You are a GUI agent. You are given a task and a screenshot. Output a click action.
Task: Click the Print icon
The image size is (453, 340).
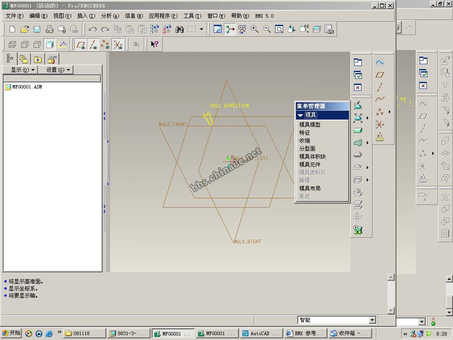click(x=50, y=29)
